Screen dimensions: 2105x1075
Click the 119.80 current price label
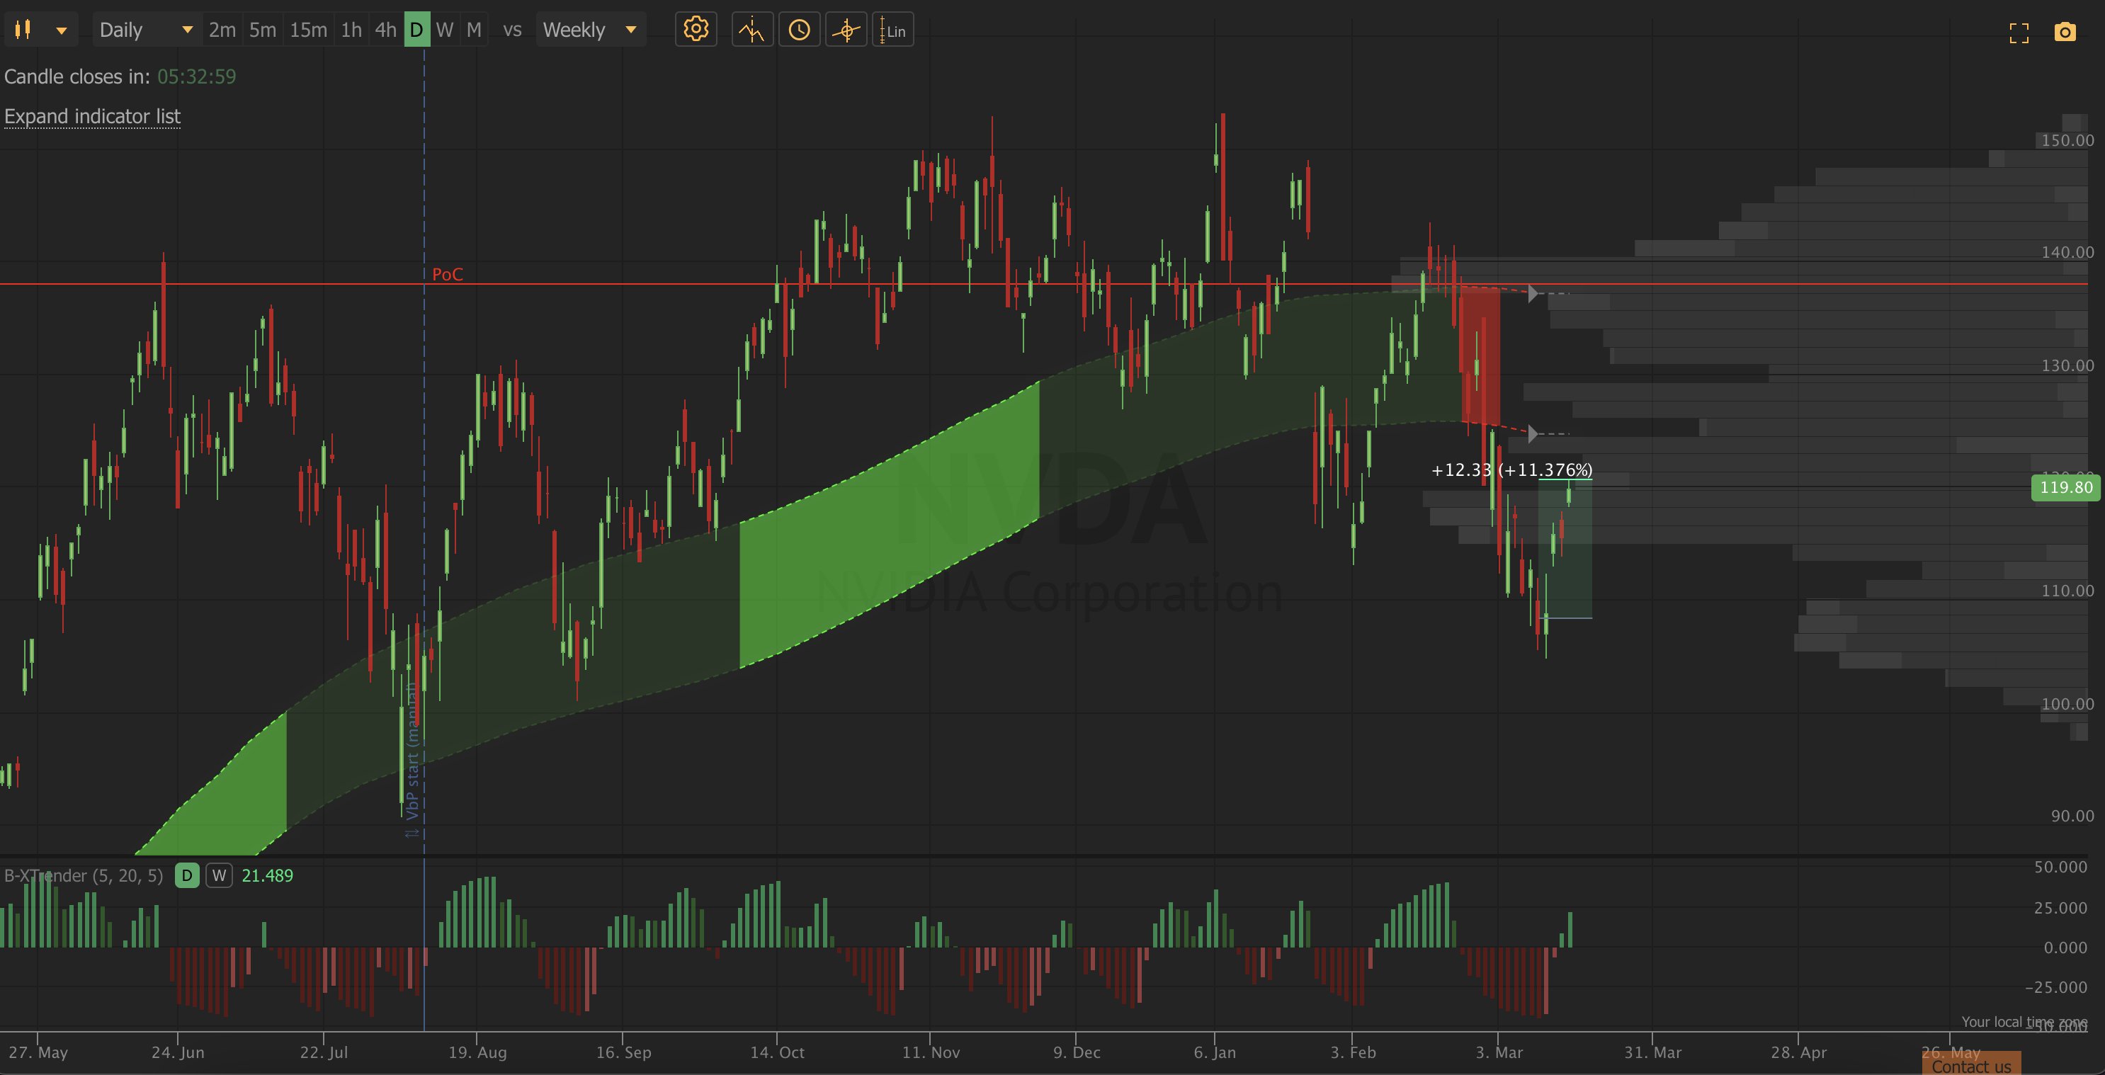pyautogui.click(x=2065, y=488)
